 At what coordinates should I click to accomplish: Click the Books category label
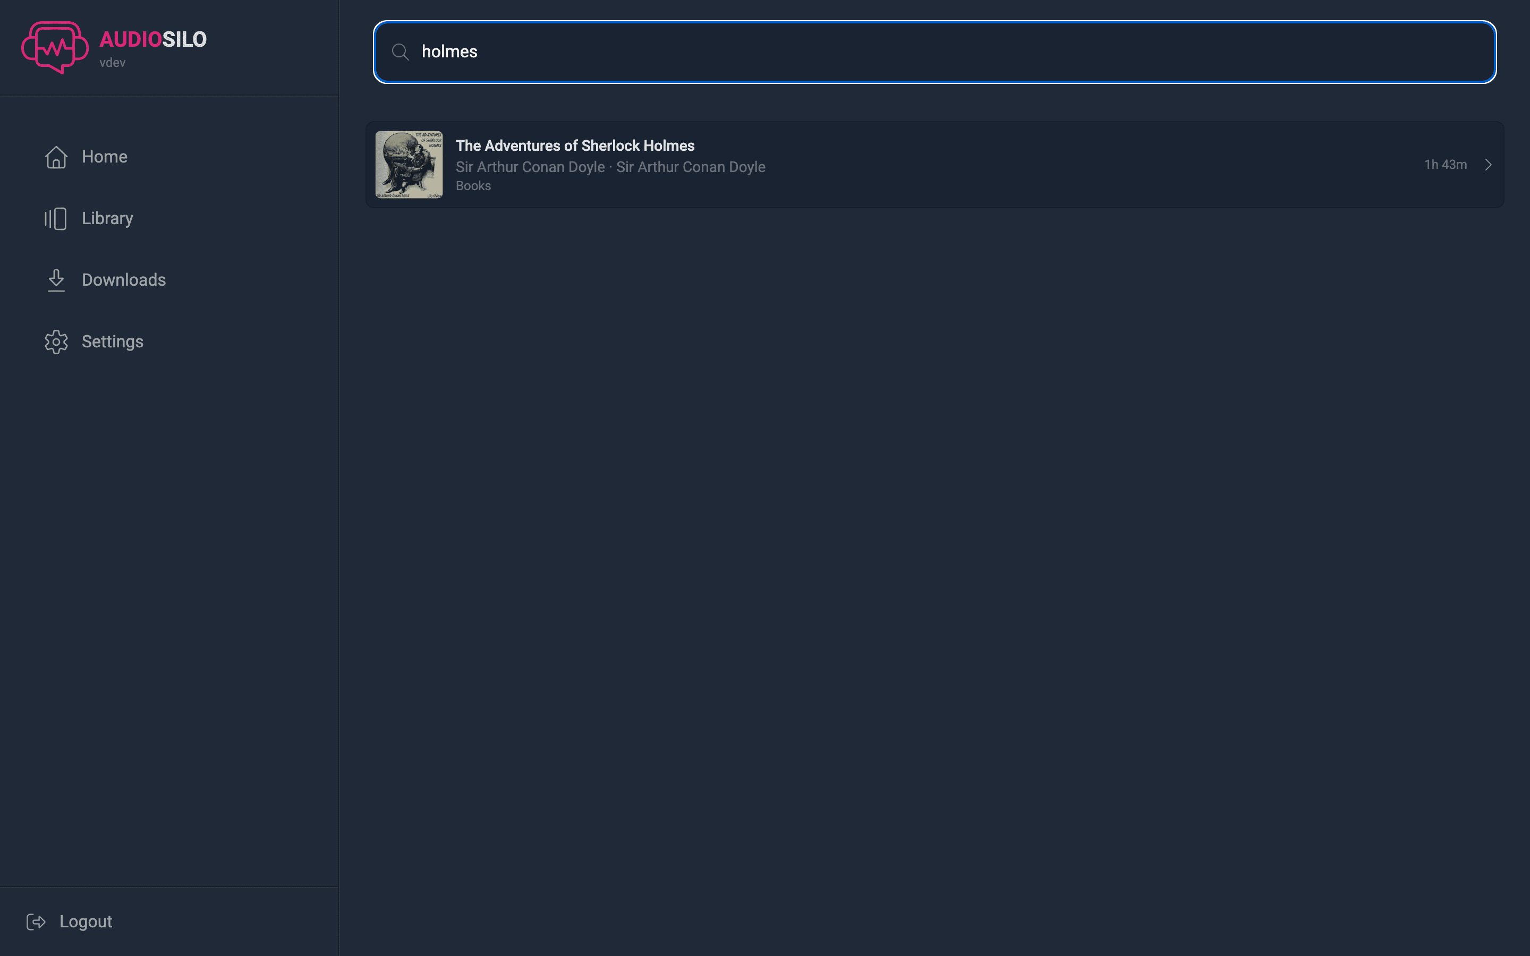(473, 186)
